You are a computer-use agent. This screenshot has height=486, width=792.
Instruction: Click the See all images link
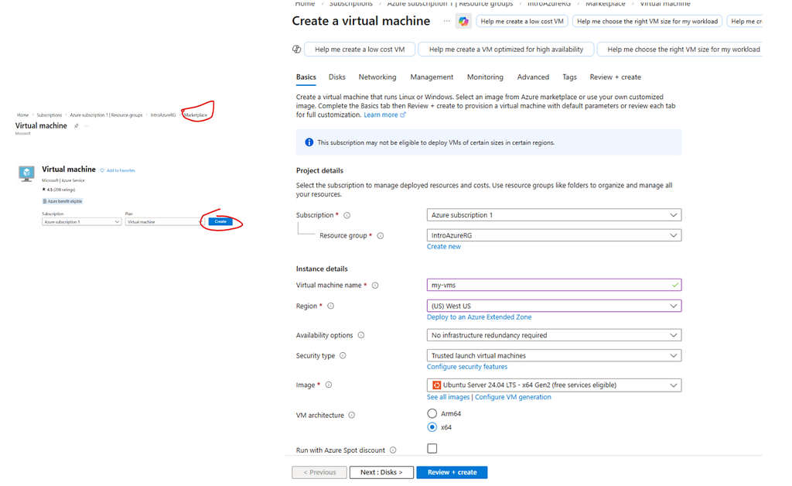[x=448, y=397]
